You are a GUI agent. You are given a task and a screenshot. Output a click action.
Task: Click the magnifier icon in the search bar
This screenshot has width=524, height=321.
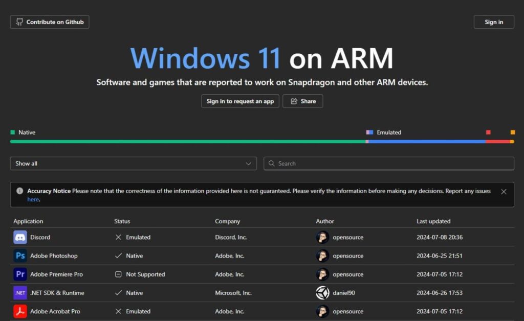[271, 163]
